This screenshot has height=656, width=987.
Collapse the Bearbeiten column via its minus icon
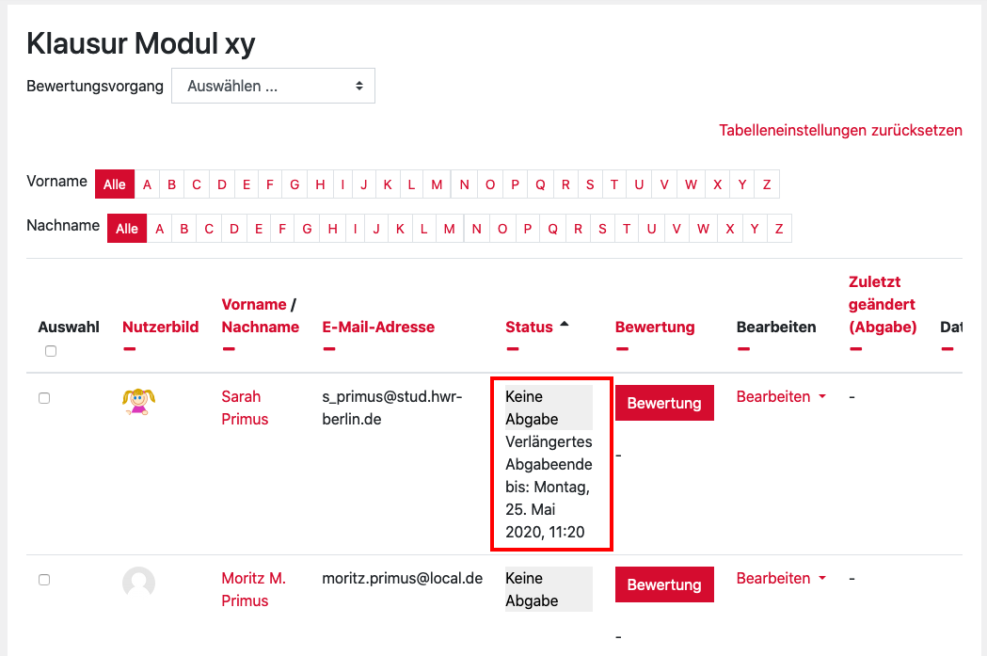pyautogui.click(x=743, y=349)
